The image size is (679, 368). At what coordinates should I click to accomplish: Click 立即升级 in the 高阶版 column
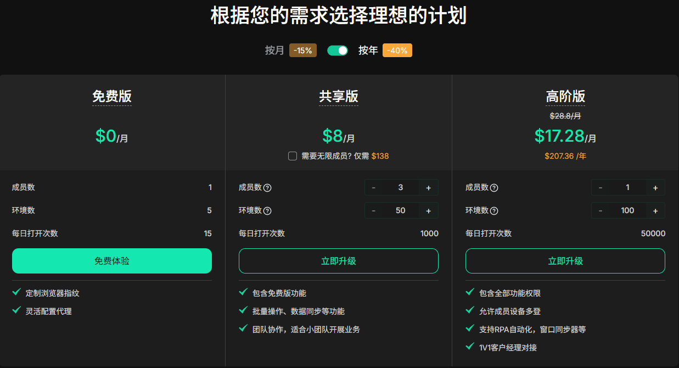565,261
